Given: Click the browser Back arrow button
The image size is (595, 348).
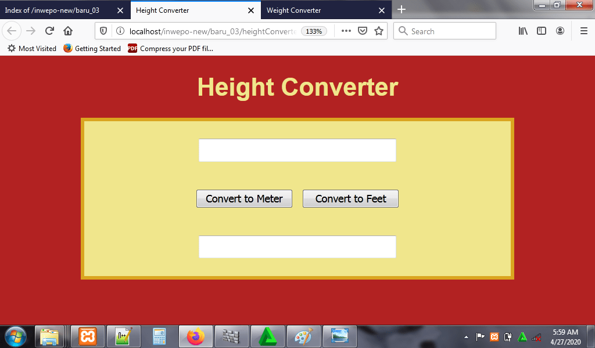Looking at the screenshot, I should click(12, 31).
